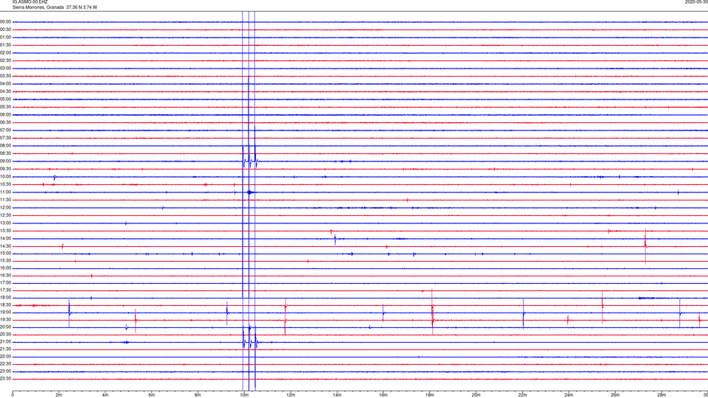Select the 03:30 time row label
The image size is (708, 398).
(x=5, y=76)
